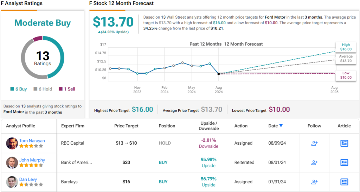The height and width of the screenshot is (192, 360).
Task: Sort table by Date arrow
Action: pos(281,126)
